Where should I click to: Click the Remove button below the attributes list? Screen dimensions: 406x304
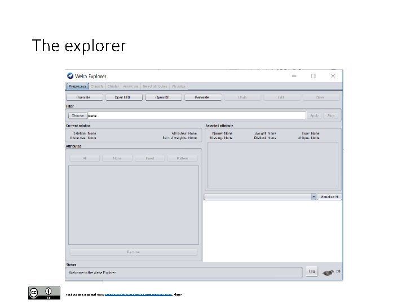tap(133, 252)
